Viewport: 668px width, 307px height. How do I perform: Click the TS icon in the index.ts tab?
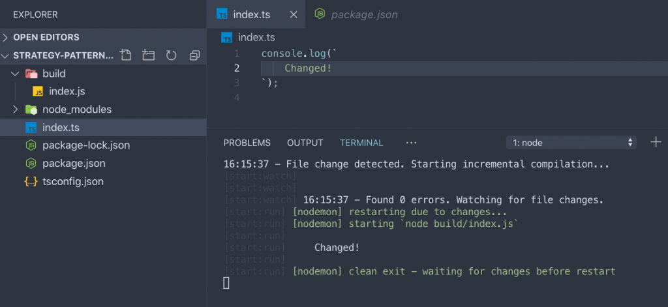click(222, 14)
